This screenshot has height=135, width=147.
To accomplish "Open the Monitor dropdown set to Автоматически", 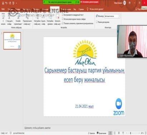I will tap(112, 16).
